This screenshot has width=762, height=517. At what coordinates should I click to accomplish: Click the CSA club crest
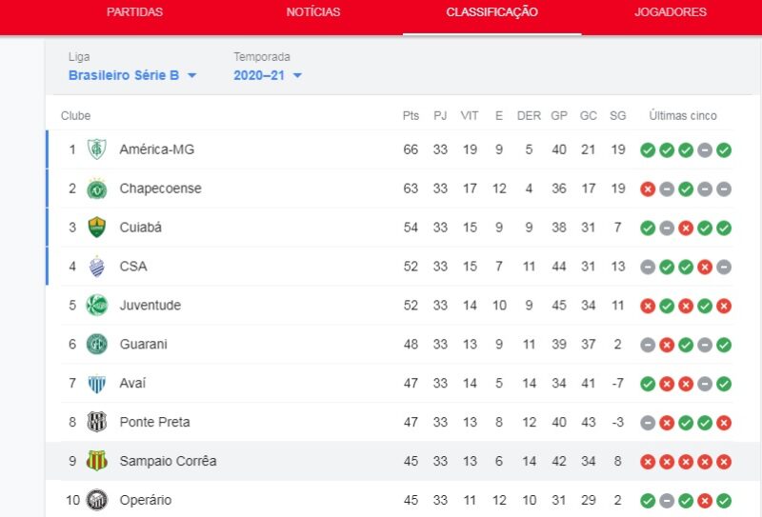tap(97, 267)
